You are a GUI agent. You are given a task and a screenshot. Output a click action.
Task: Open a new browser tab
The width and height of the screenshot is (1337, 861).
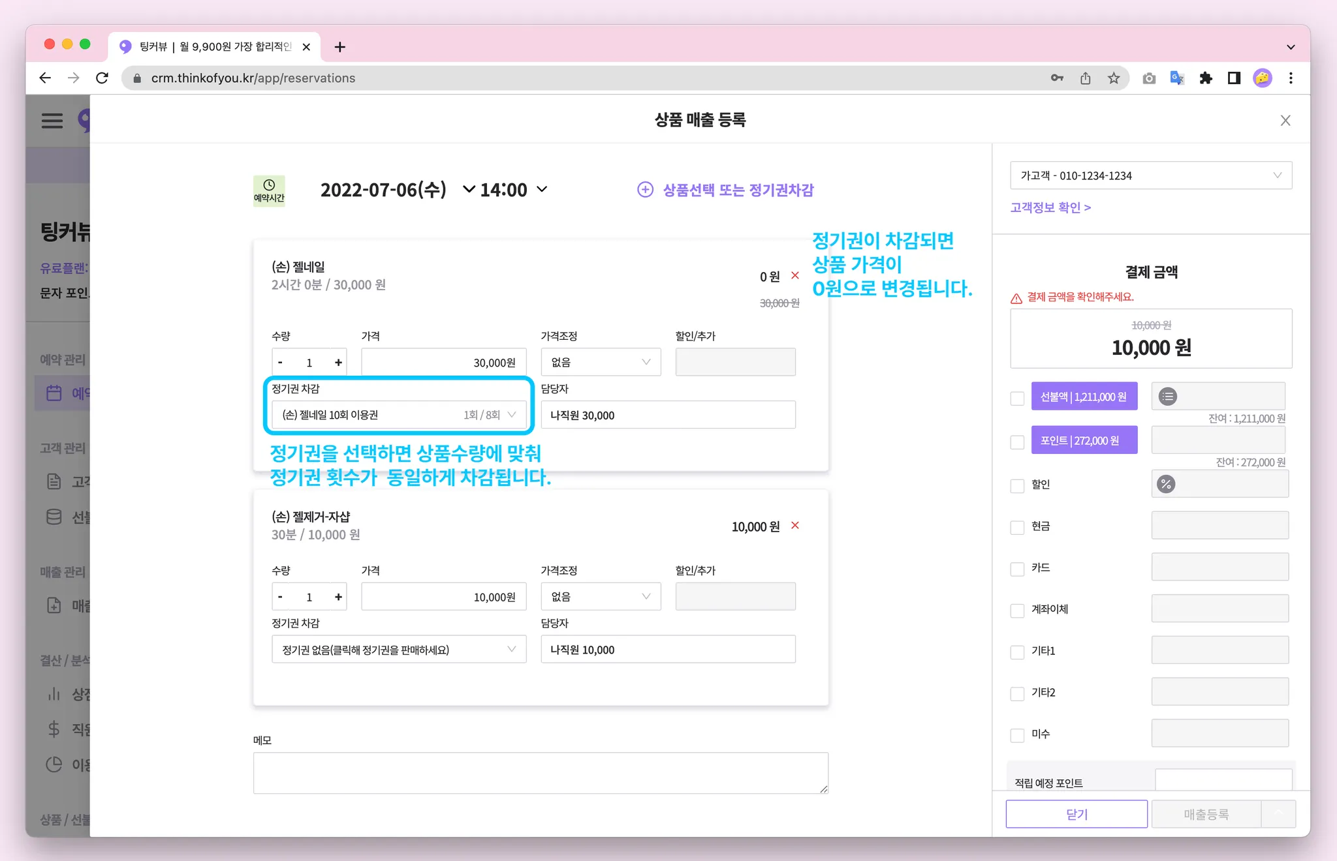339,47
